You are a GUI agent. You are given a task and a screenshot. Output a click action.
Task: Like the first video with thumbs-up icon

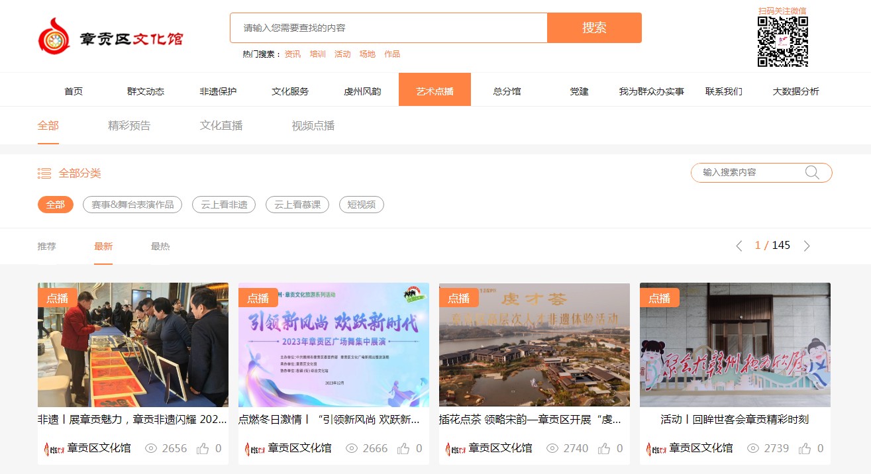tap(203, 448)
